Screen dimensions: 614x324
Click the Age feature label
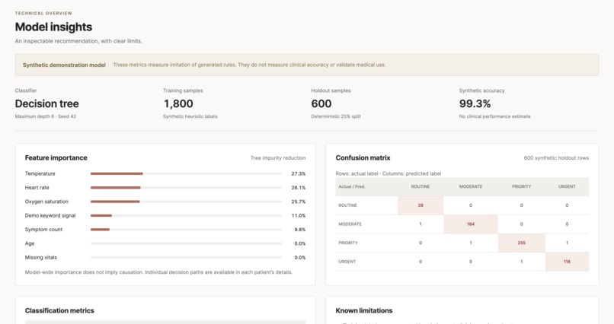pyautogui.click(x=30, y=243)
